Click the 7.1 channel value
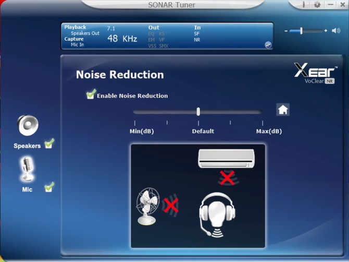 pos(111,28)
